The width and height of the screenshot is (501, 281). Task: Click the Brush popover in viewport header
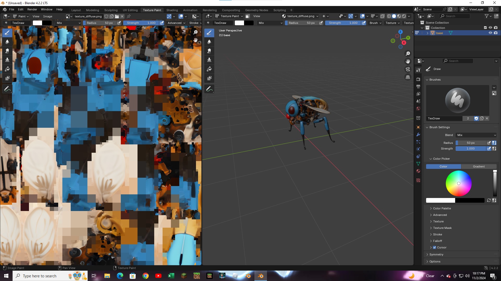[375, 23]
